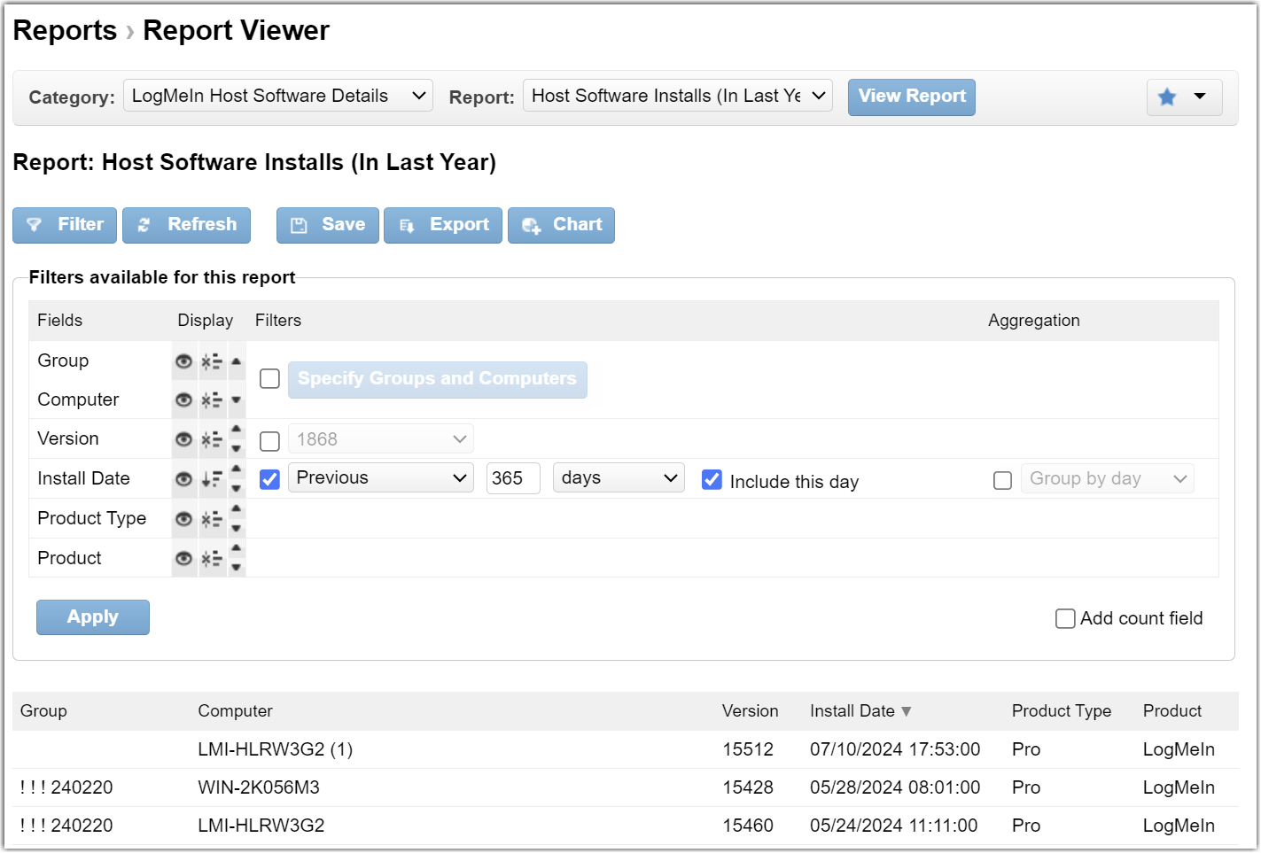
Task: Move the Product field up
Action: click(237, 548)
